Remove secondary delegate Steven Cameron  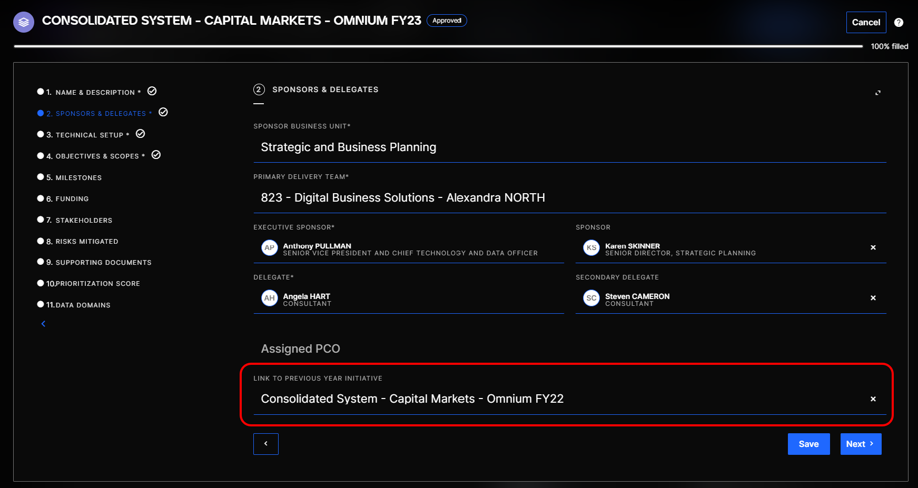873,298
